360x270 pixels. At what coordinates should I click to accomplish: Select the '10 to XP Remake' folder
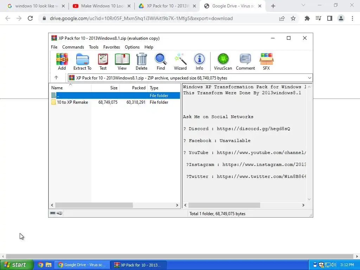click(x=115, y=102)
